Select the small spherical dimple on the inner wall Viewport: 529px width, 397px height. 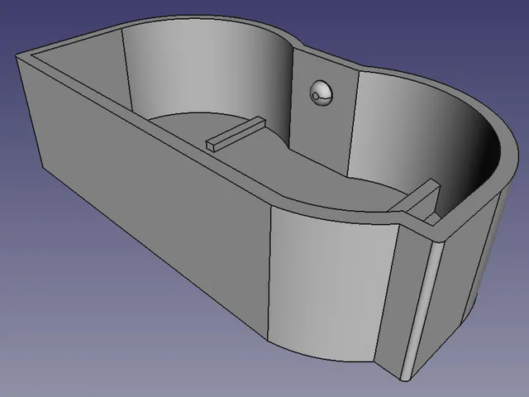pyautogui.click(x=321, y=93)
